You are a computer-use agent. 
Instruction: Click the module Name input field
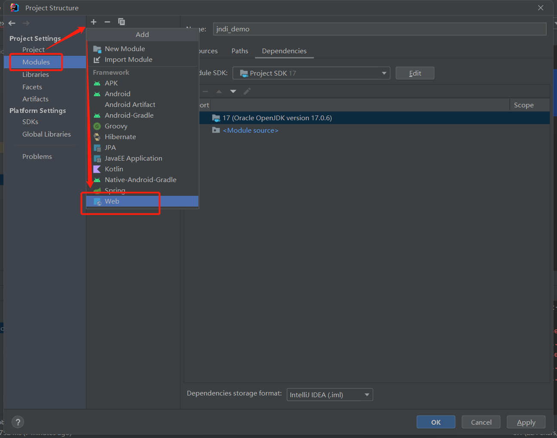pos(380,29)
